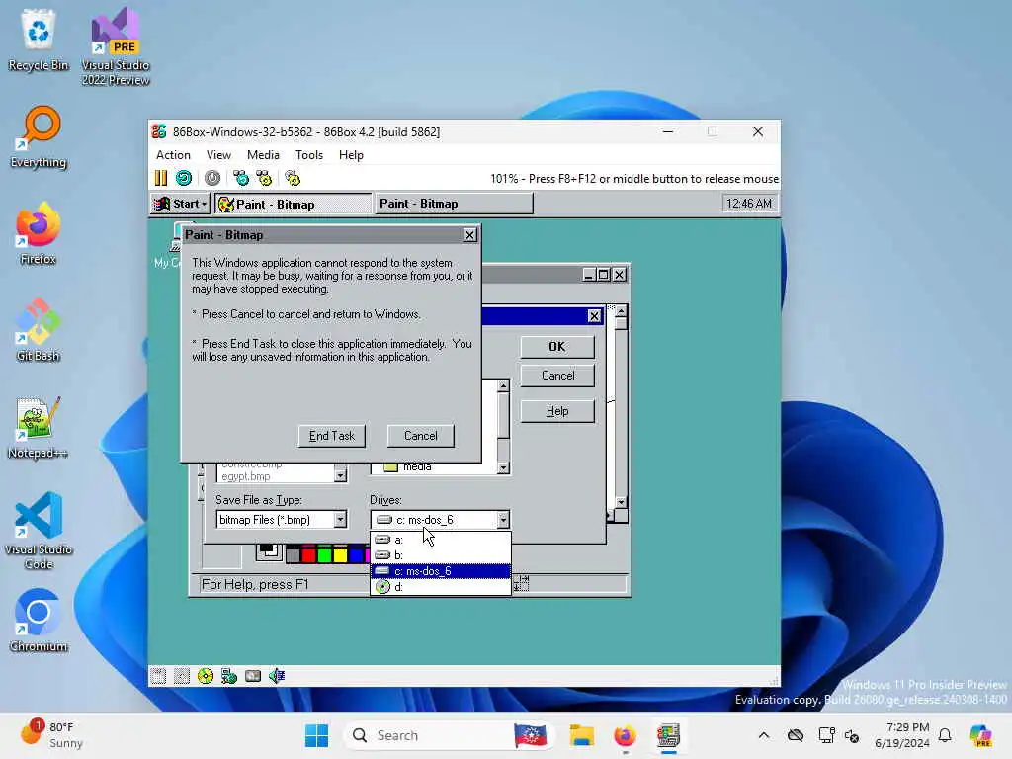This screenshot has height=759, width=1012.
Task: Select the yellow color swatch in Paint
Action: click(x=340, y=553)
